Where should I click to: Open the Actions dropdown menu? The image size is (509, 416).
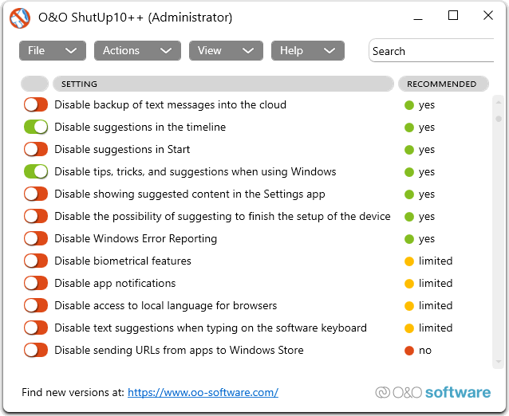pyautogui.click(x=138, y=50)
